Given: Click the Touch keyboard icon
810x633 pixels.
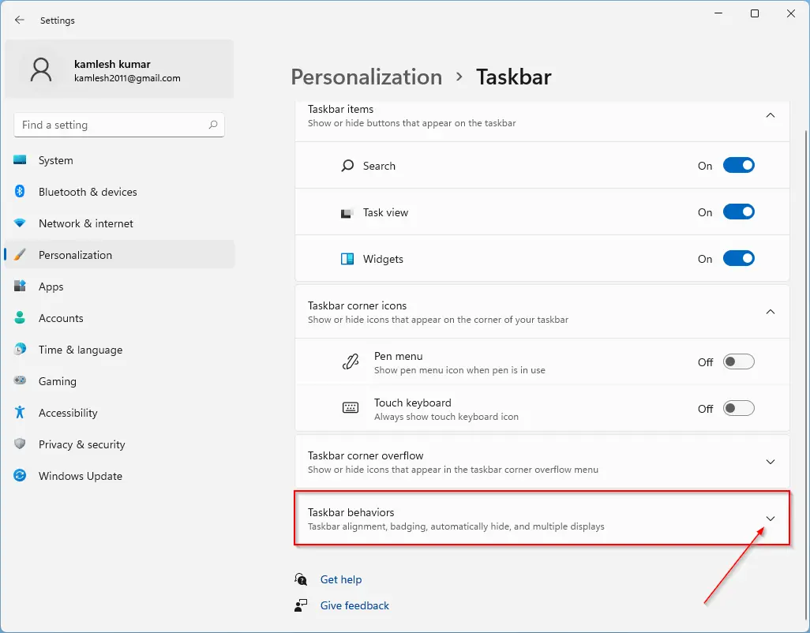Looking at the screenshot, I should [351, 408].
